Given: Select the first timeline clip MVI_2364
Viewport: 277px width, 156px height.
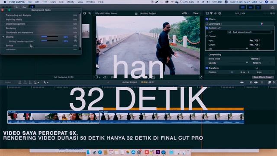Looking at the screenshot, I should [x=53, y=117].
